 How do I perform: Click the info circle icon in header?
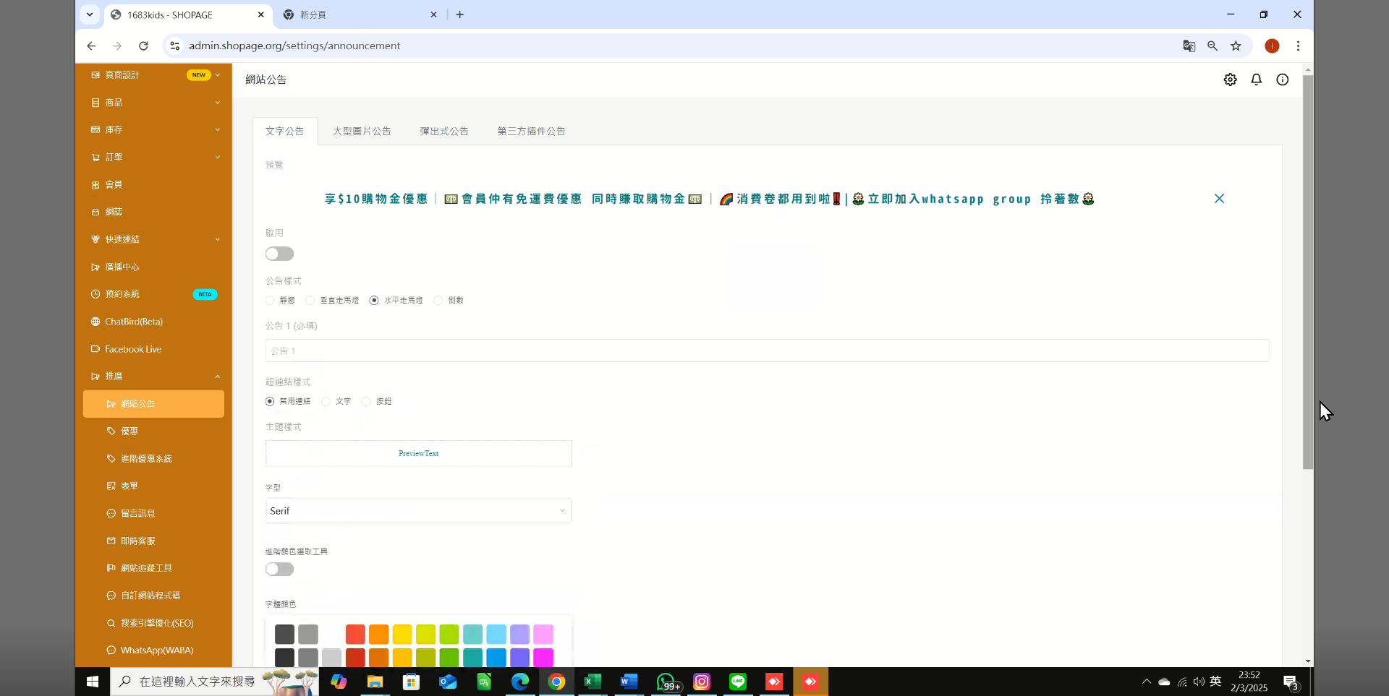(x=1282, y=80)
